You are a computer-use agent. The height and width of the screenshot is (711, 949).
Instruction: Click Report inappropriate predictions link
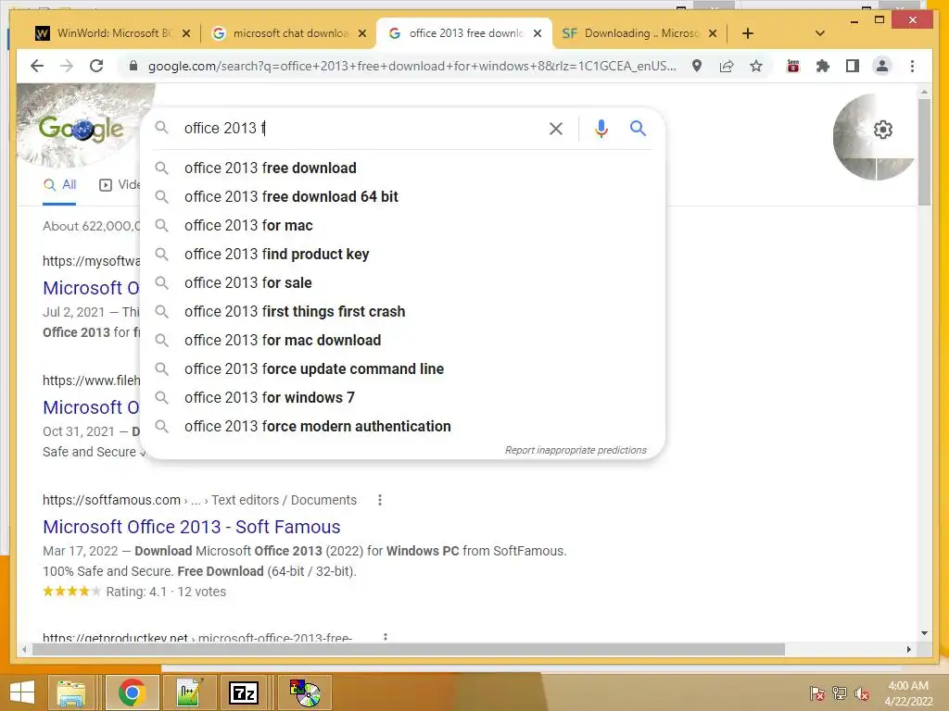click(x=576, y=451)
